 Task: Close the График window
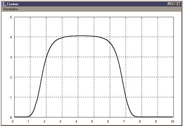point(178,4)
